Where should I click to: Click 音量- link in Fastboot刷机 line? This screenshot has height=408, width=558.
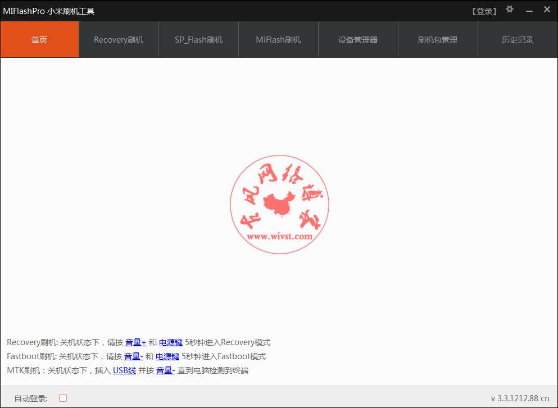(x=133, y=356)
